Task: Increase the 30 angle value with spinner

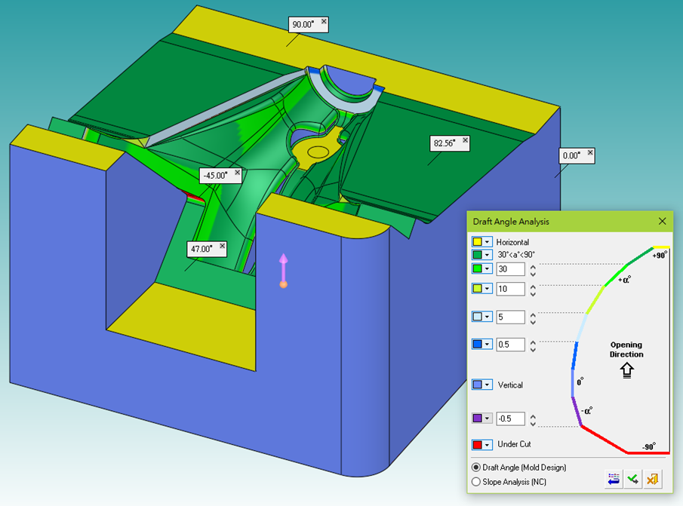Action: 533,266
